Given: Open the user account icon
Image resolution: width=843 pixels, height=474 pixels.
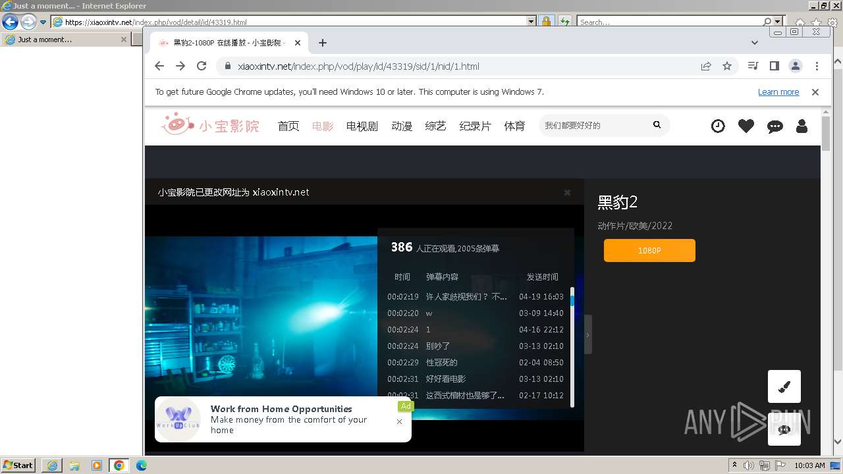Looking at the screenshot, I should [802, 126].
